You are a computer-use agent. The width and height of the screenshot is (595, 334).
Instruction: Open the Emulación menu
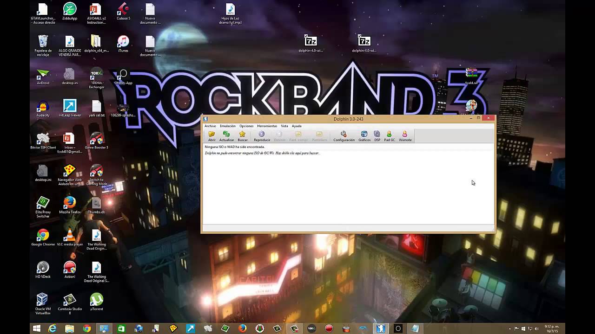(228, 126)
